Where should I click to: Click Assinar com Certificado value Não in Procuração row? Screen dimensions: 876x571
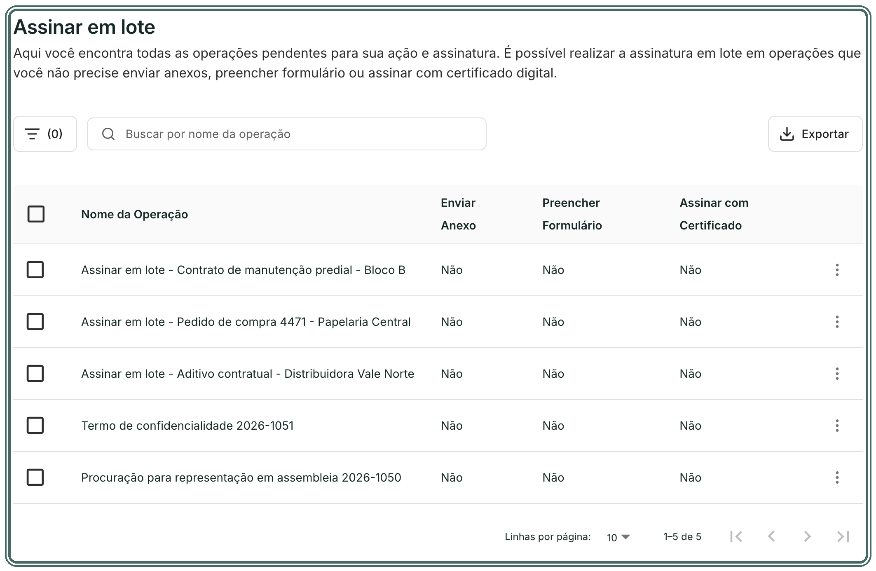point(690,477)
